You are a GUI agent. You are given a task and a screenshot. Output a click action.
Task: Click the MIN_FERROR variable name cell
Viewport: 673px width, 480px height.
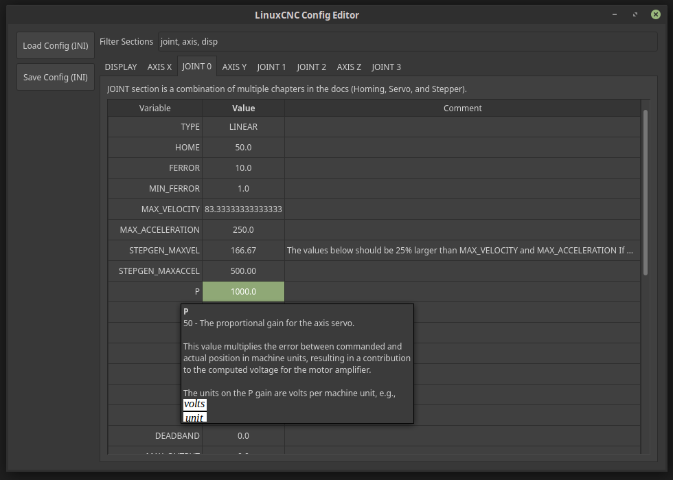[x=155, y=188]
